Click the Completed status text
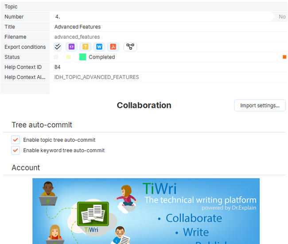Viewport: 288px width, 244px height. coord(102,57)
